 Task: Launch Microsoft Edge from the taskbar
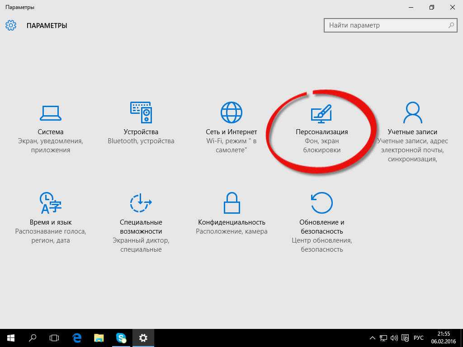[x=77, y=338]
